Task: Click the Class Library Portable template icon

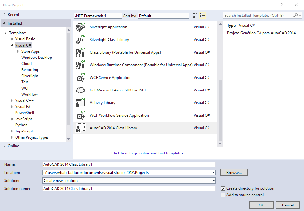Action: pyautogui.click(x=80, y=52)
